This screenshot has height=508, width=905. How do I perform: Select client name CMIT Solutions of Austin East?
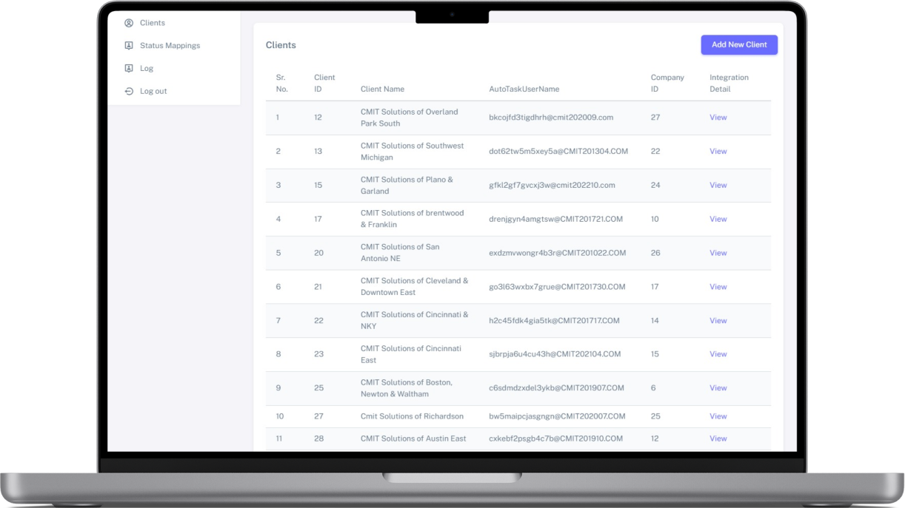(x=413, y=438)
